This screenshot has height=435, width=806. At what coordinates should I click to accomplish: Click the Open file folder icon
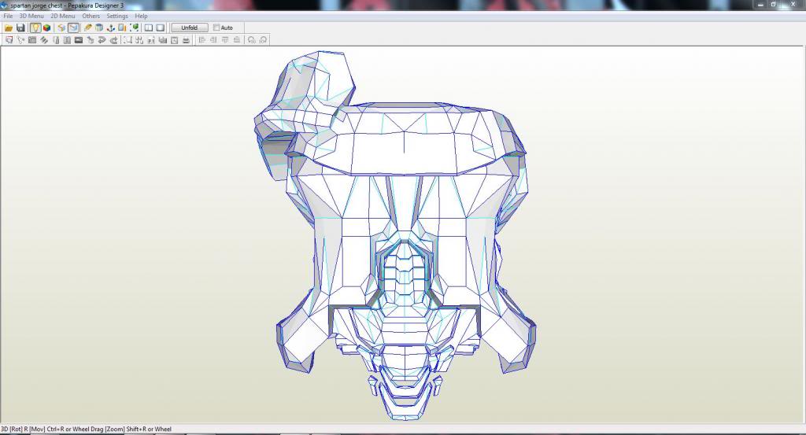click(x=9, y=28)
